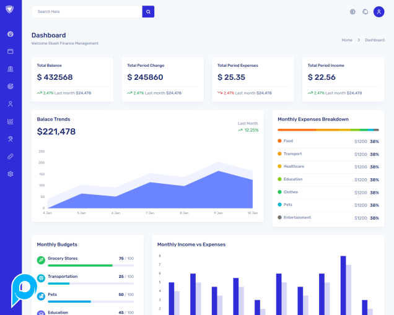Click the Home breadcrumb link
The height and width of the screenshot is (315, 394).
pos(347,40)
